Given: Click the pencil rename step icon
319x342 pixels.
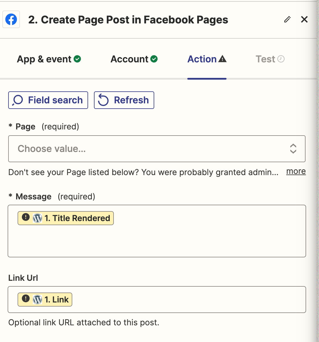Looking at the screenshot, I should click(287, 19).
